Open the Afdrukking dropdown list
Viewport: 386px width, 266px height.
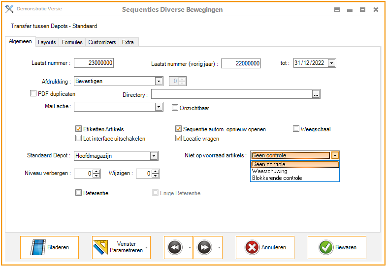tap(159, 81)
